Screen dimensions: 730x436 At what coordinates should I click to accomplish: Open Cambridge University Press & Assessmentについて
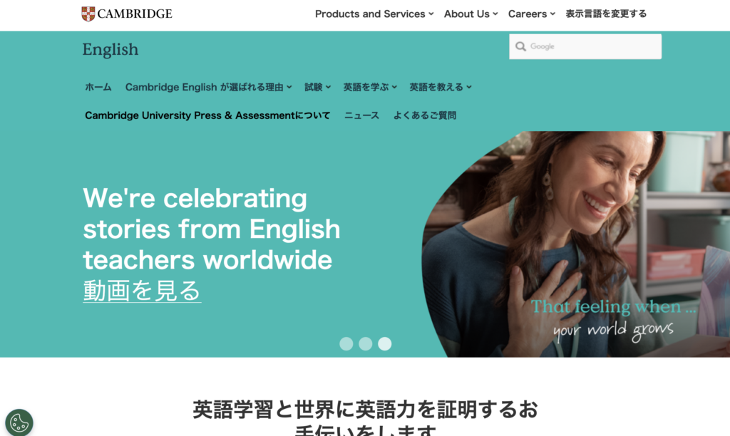tap(207, 115)
